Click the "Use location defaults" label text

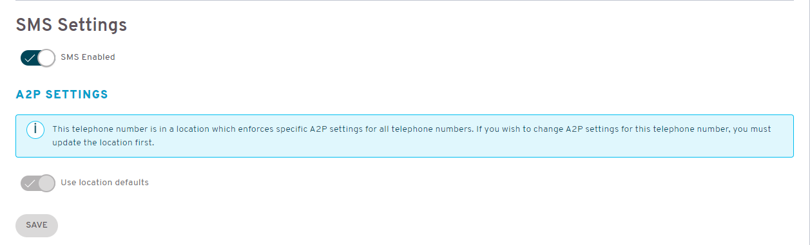click(x=104, y=183)
